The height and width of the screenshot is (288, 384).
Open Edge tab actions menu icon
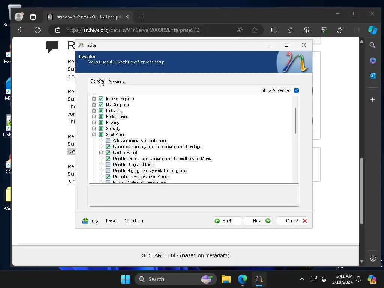33,16
